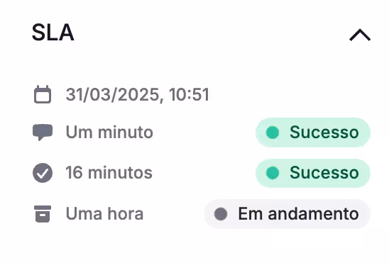
Task: Click the 31/03/2025 date value
Action: coord(112,95)
